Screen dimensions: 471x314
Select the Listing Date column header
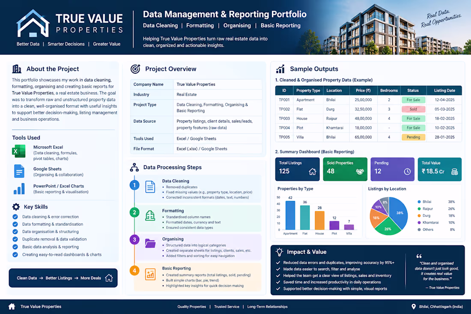coord(444,90)
